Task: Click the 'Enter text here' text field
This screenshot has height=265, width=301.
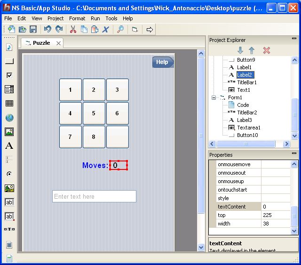Action: tap(94, 196)
